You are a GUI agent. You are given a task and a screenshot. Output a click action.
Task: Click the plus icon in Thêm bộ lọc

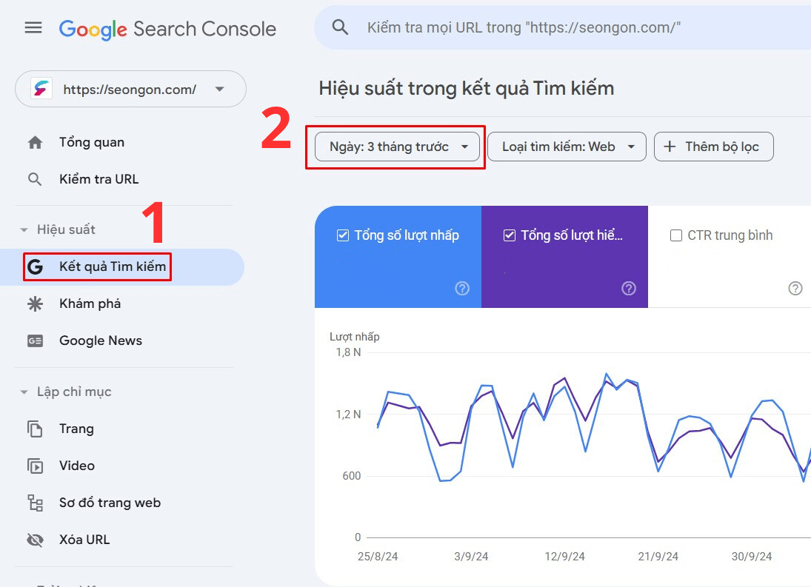coord(670,147)
